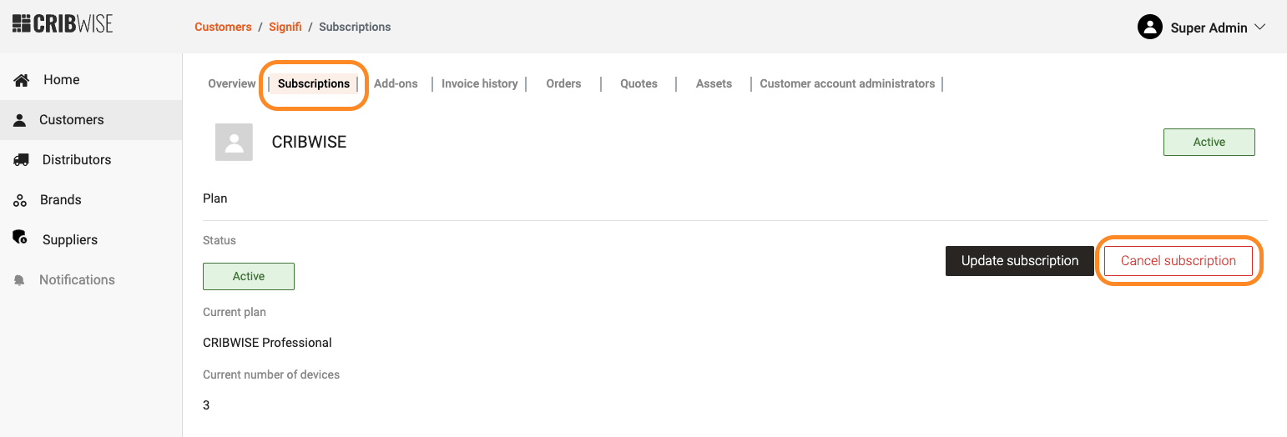Click the Super Admin avatar icon
The height and width of the screenshot is (437, 1287).
pyautogui.click(x=1150, y=28)
